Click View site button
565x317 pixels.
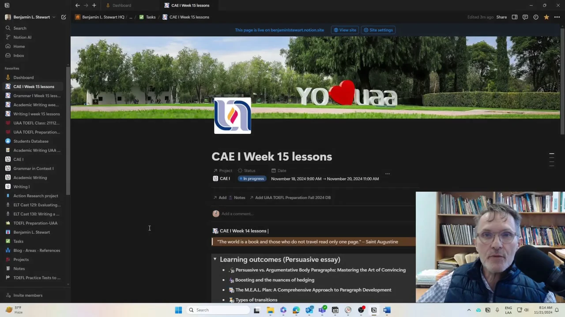[345, 30]
